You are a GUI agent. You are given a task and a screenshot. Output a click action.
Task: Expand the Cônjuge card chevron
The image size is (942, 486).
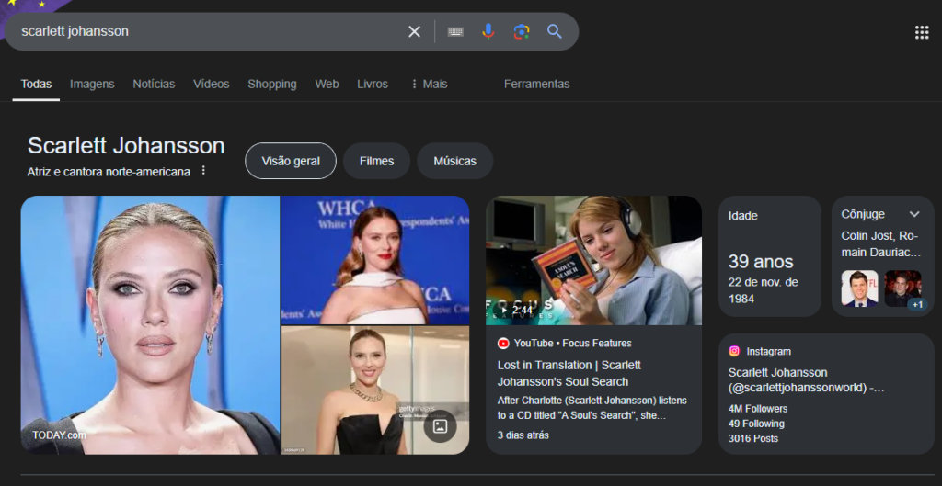[x=913, y=214]
